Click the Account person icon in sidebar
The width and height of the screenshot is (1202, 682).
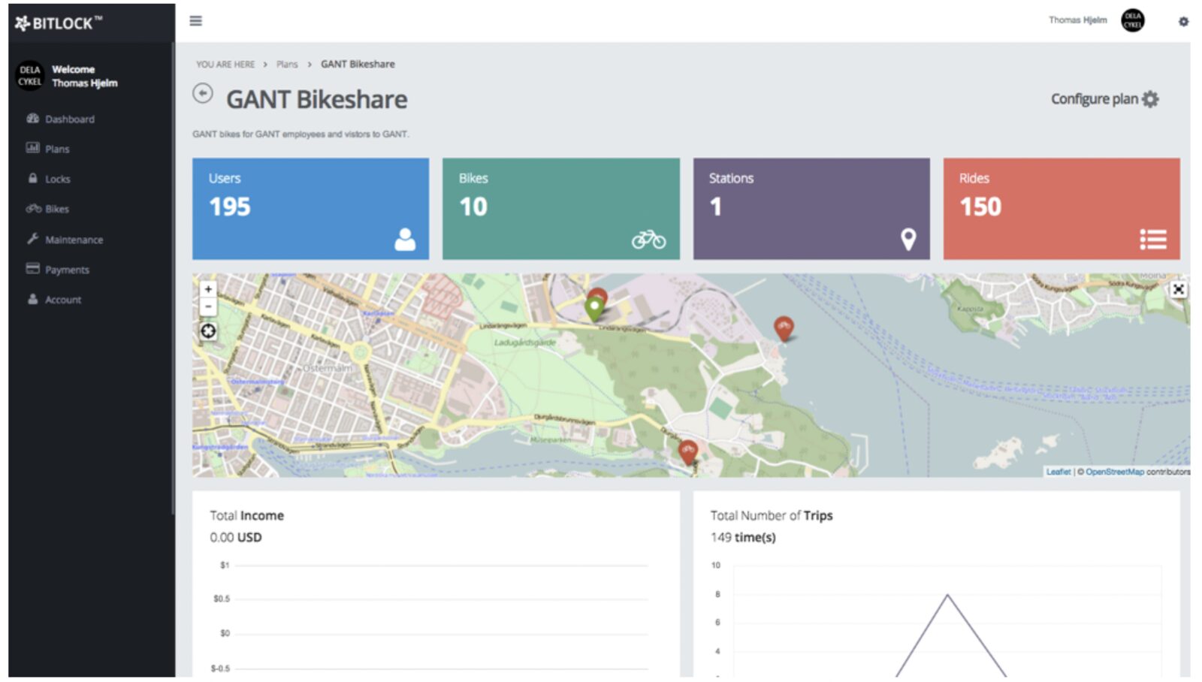coord(32,299)
